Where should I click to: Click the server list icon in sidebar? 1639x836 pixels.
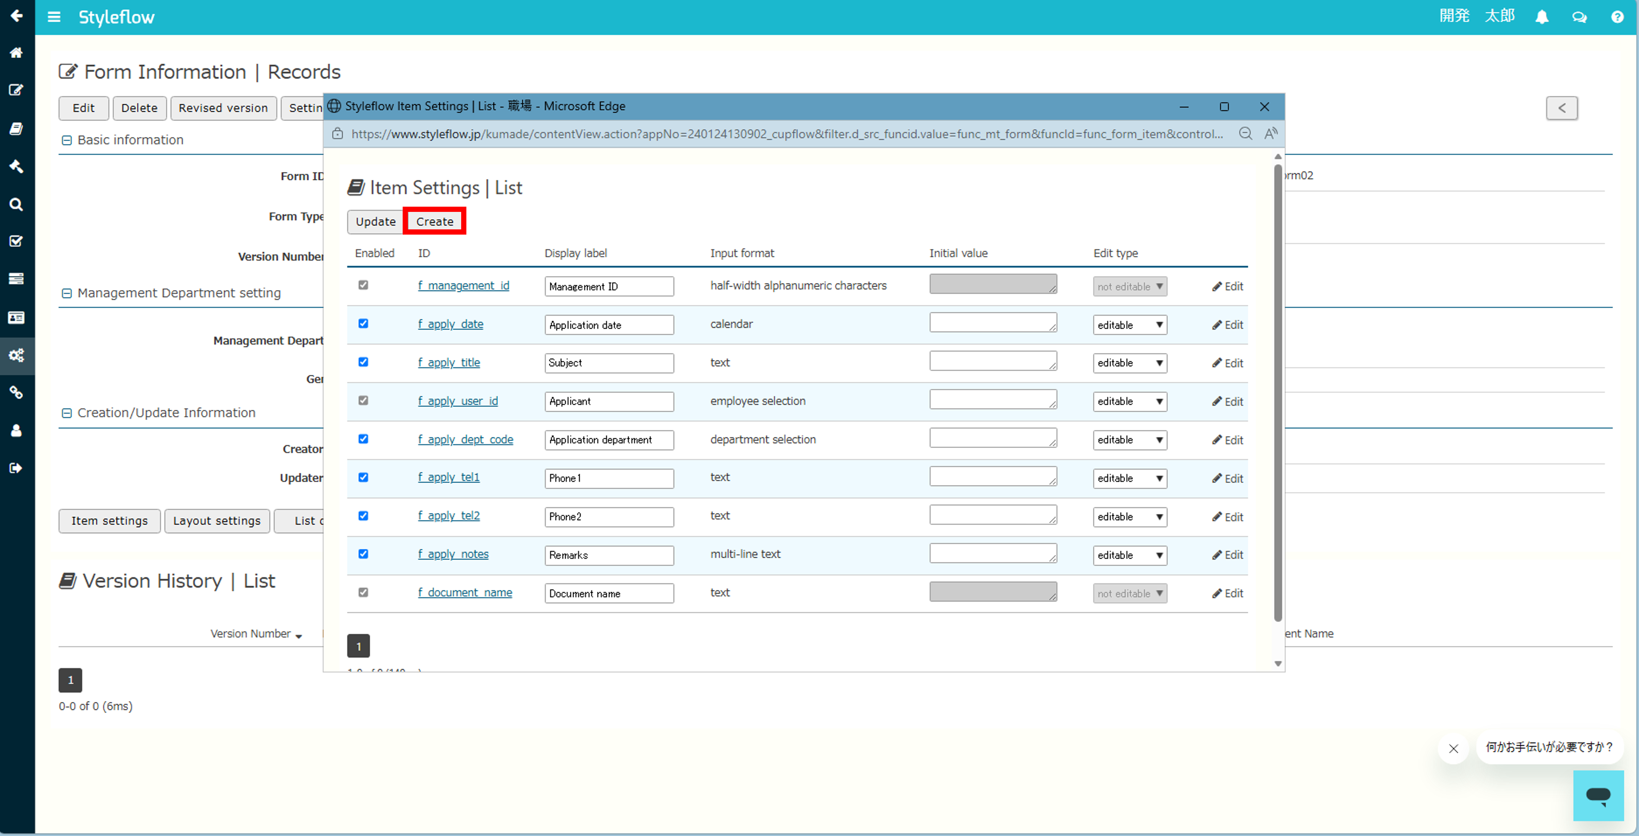pos(16,279)
